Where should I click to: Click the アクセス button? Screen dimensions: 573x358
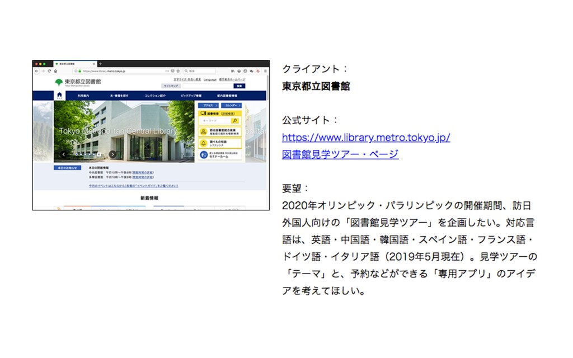pyautogui.click(x=208, y=105)
